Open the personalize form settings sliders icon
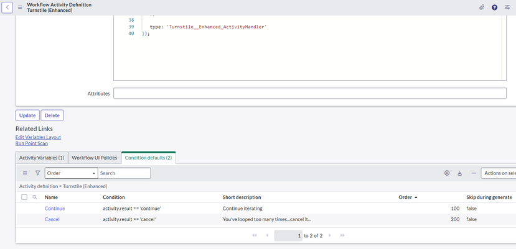The height and width of the screenshot is (249, 516). 507,7
